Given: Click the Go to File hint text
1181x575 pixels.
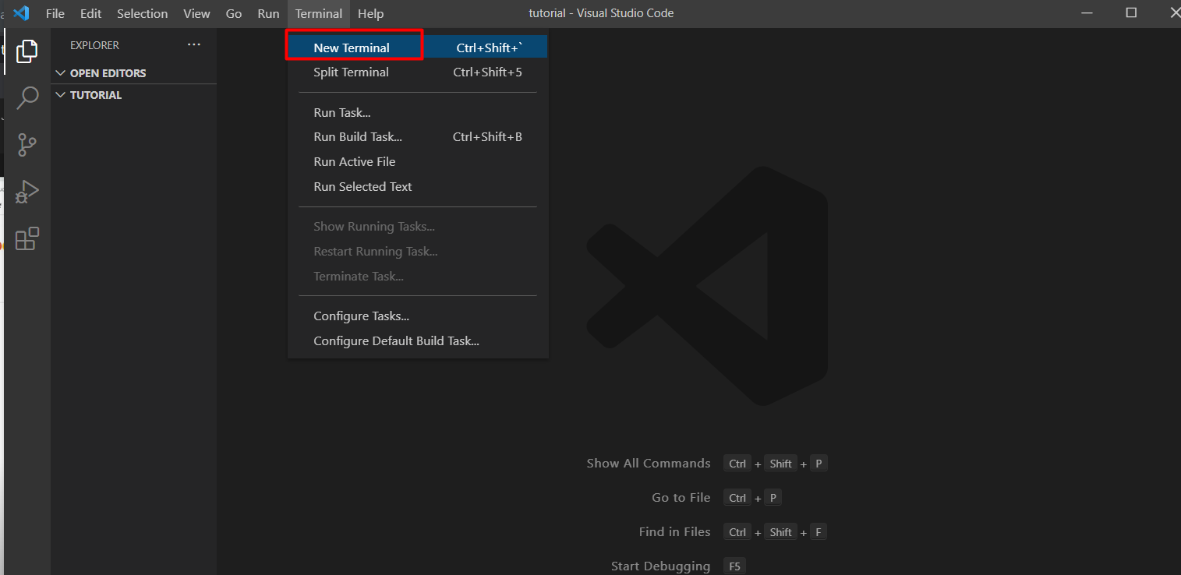Looking at the screenshot, I should (681, 498).
